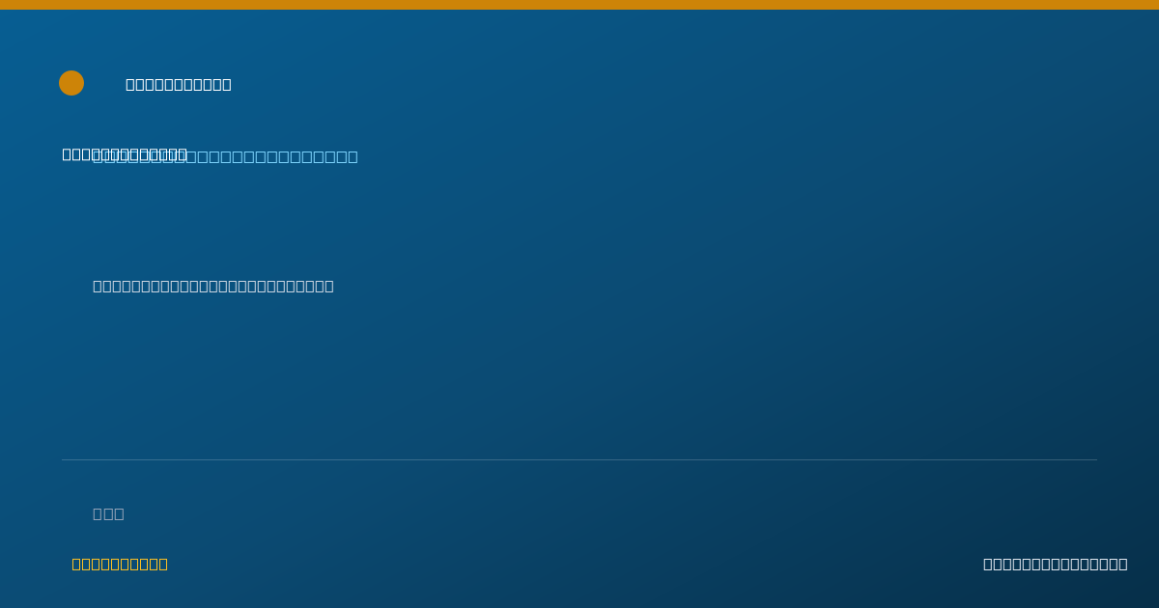1159x608 pixels.
Task: Click the left end of the divider line
Action: point(64,459)
